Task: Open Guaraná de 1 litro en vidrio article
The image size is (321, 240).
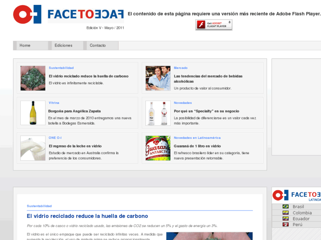Action: coord(197,146)
